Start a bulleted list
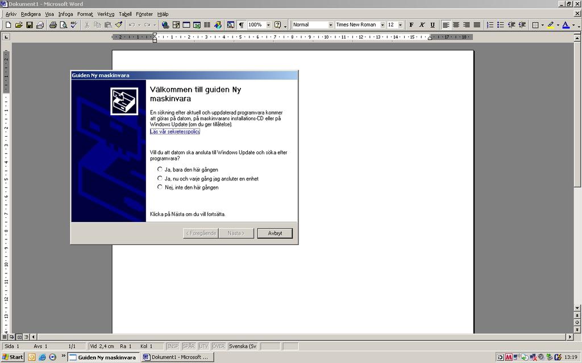Image resolution: width=582 pixels, height=363 pixels. (501, 25)
